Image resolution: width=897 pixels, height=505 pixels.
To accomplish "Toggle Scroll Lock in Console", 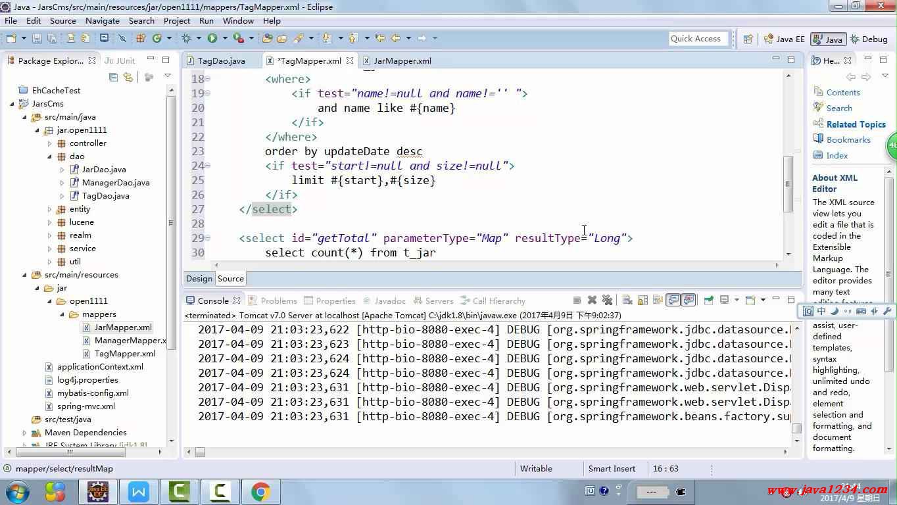I will coord(642,300).
